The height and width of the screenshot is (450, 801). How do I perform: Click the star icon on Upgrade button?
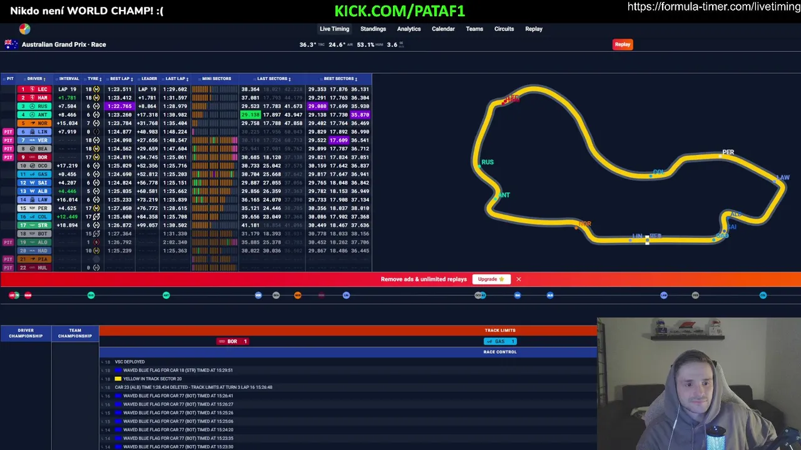(x=501, y=279)
